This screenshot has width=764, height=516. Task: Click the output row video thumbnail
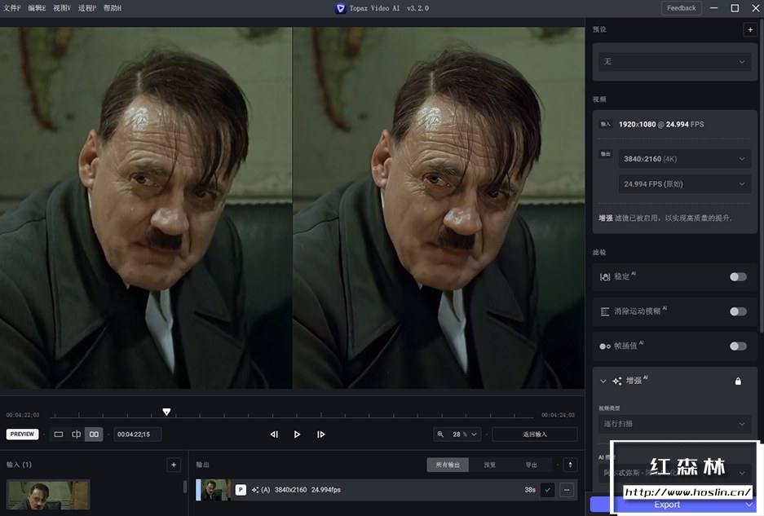216,490
